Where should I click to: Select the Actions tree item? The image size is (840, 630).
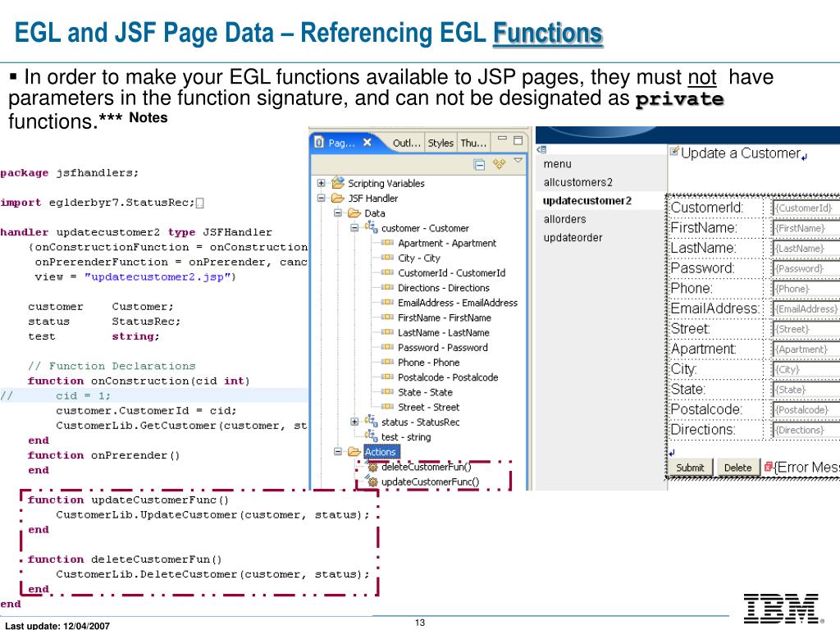click(381, 452)
